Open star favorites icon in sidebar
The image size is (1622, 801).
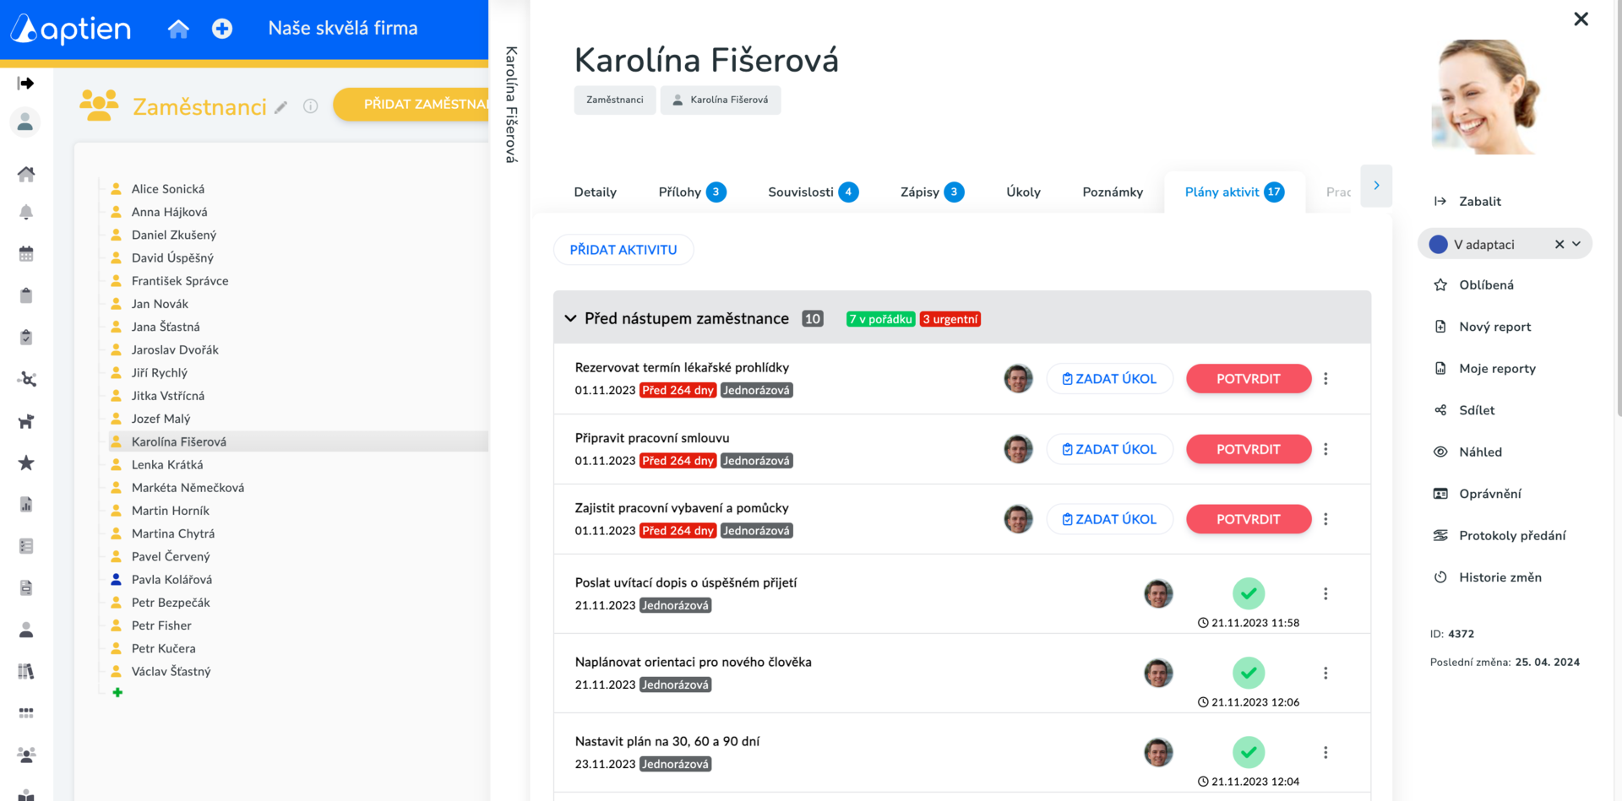pos(26,463)
